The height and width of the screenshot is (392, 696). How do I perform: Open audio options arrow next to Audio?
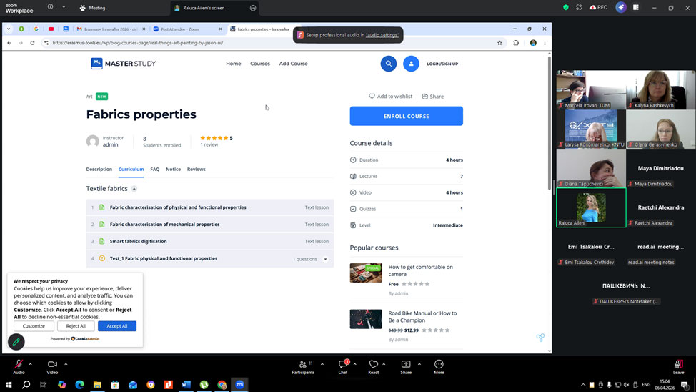32,363
